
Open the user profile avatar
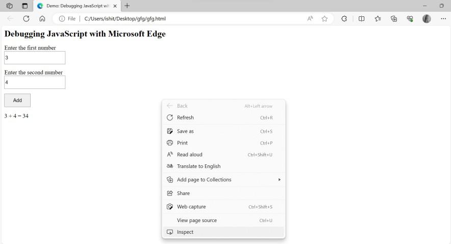tap(427, 18)
